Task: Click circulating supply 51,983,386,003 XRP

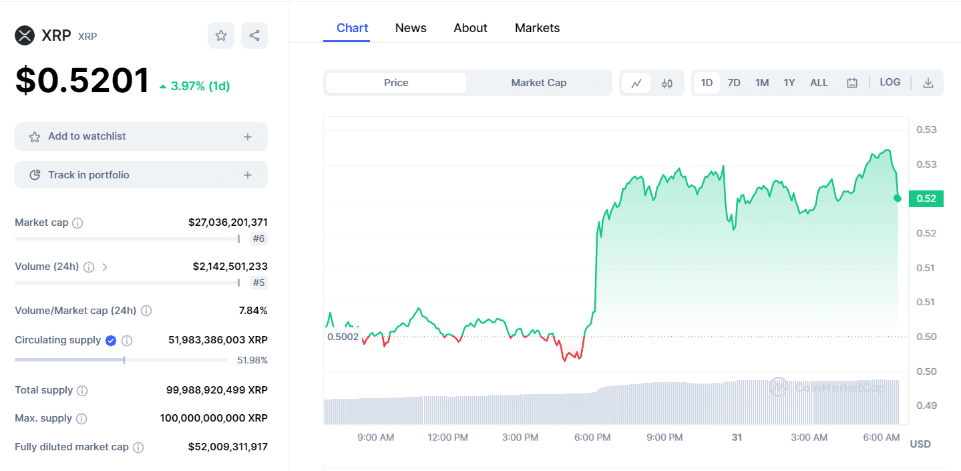Action: 218,340
